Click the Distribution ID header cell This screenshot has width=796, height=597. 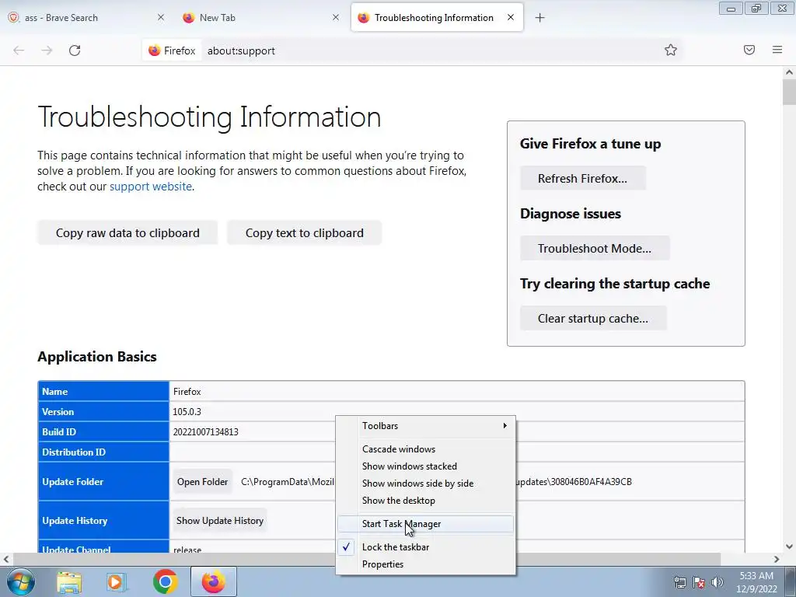(103, 452)
